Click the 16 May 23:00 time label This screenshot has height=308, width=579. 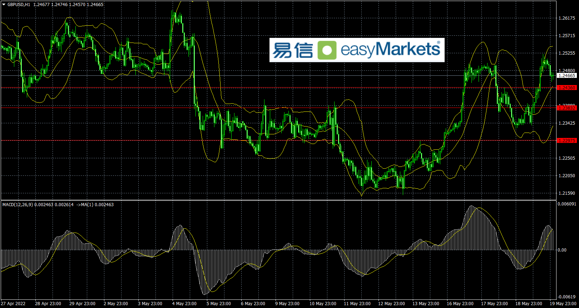coord(460,304)
